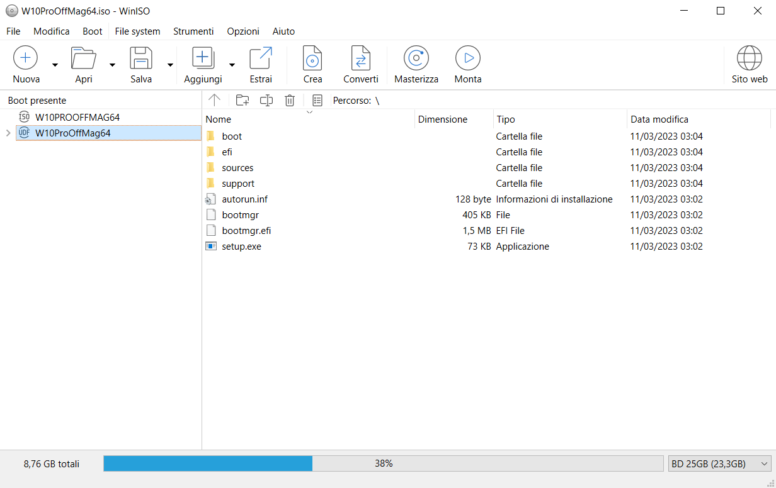Viewport: 776px width, 488px height.
Task: Click the setup.exe application icon
Action: click(x=211, y=246)
